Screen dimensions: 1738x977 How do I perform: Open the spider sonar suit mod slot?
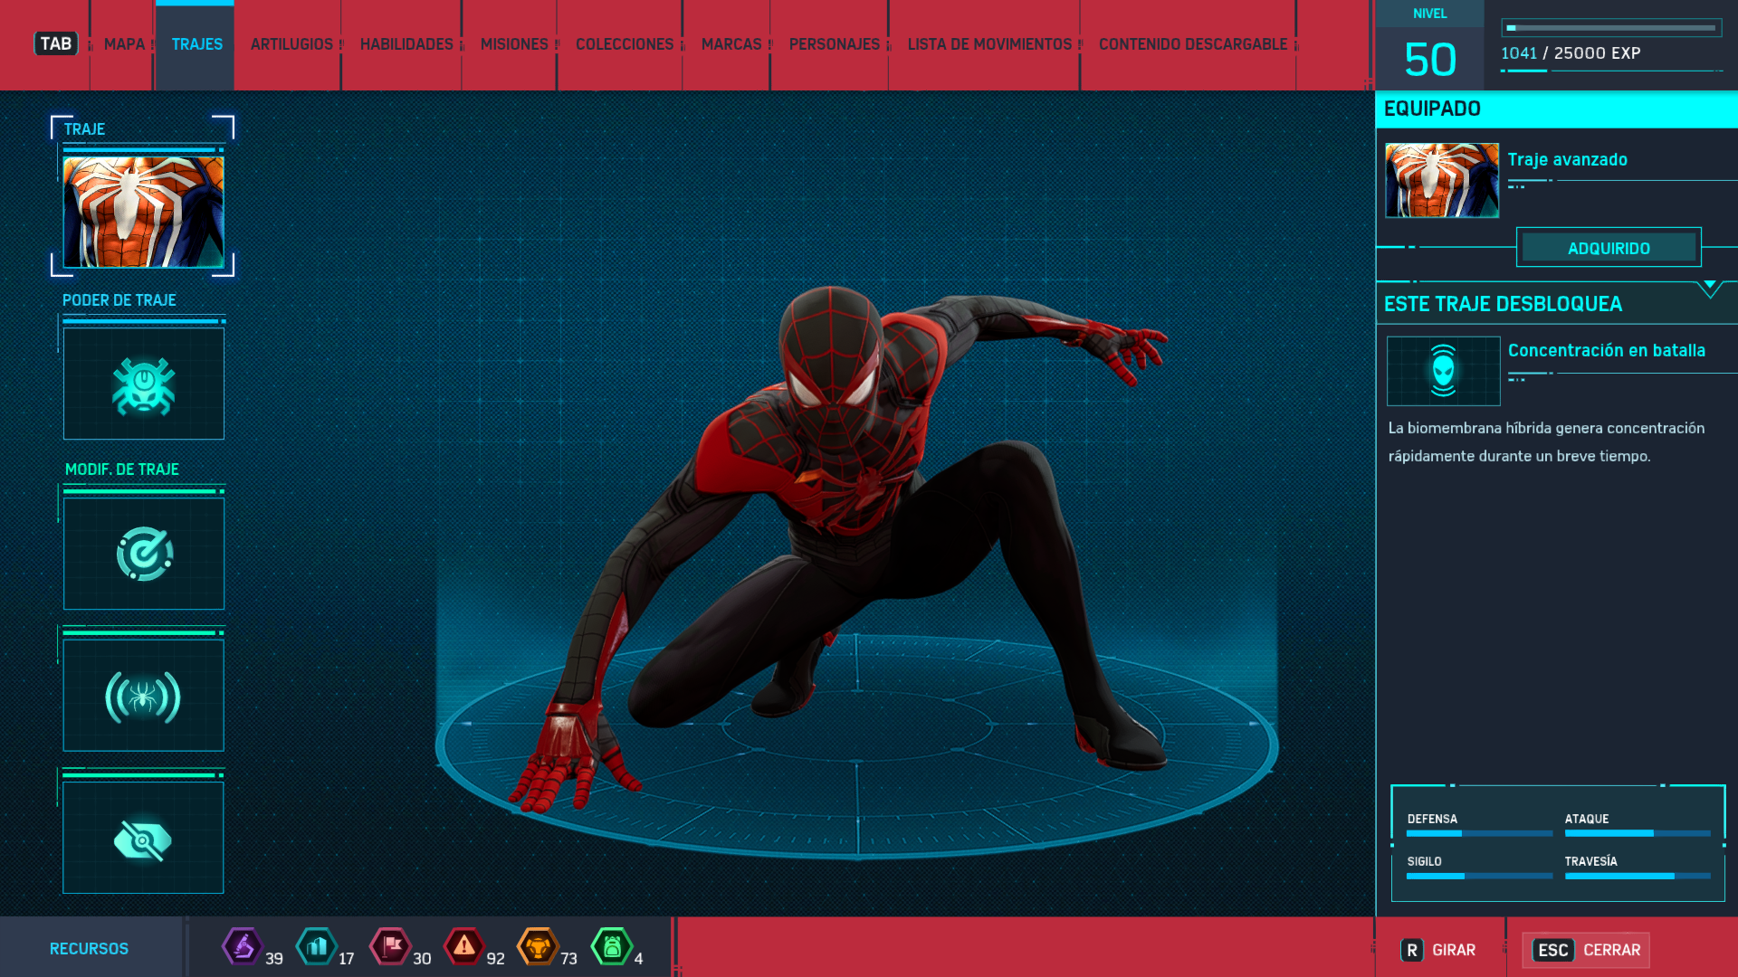tap(144, 696)
